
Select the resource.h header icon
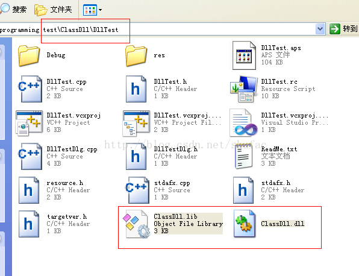coord(29,190)
